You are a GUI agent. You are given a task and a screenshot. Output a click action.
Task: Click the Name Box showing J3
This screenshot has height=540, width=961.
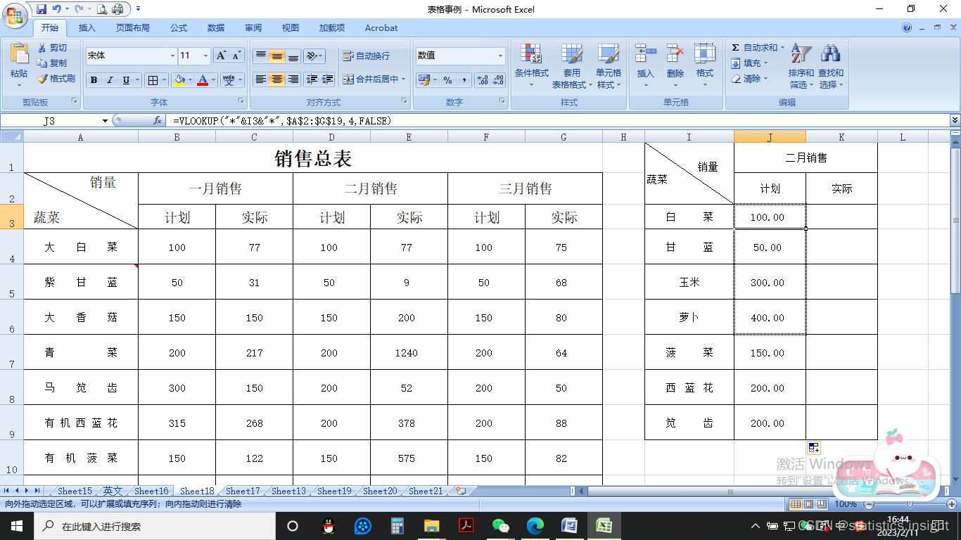tap(49, 121)
